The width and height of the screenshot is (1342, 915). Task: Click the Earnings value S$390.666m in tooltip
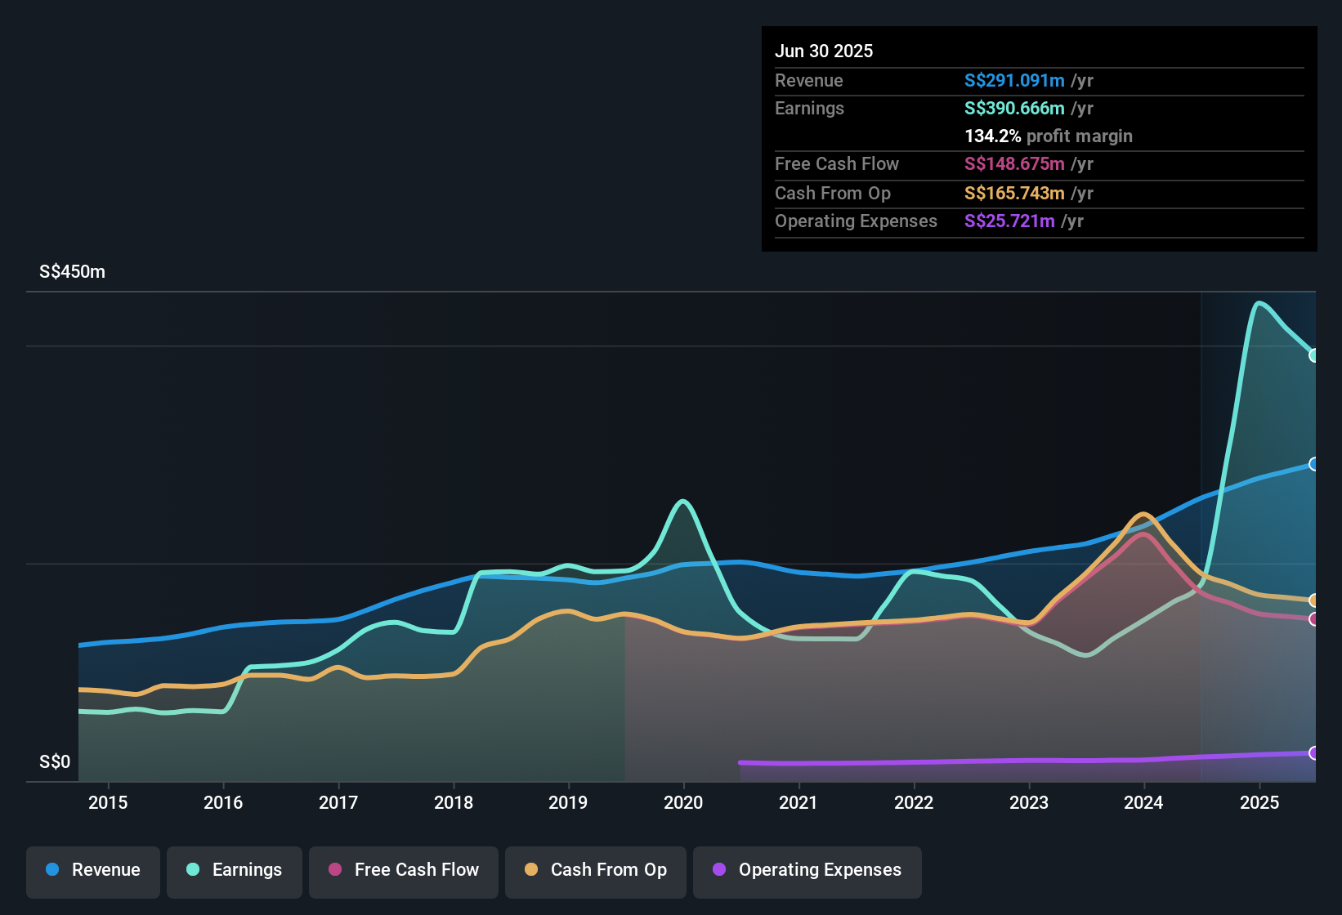[x=1014, y=108]
